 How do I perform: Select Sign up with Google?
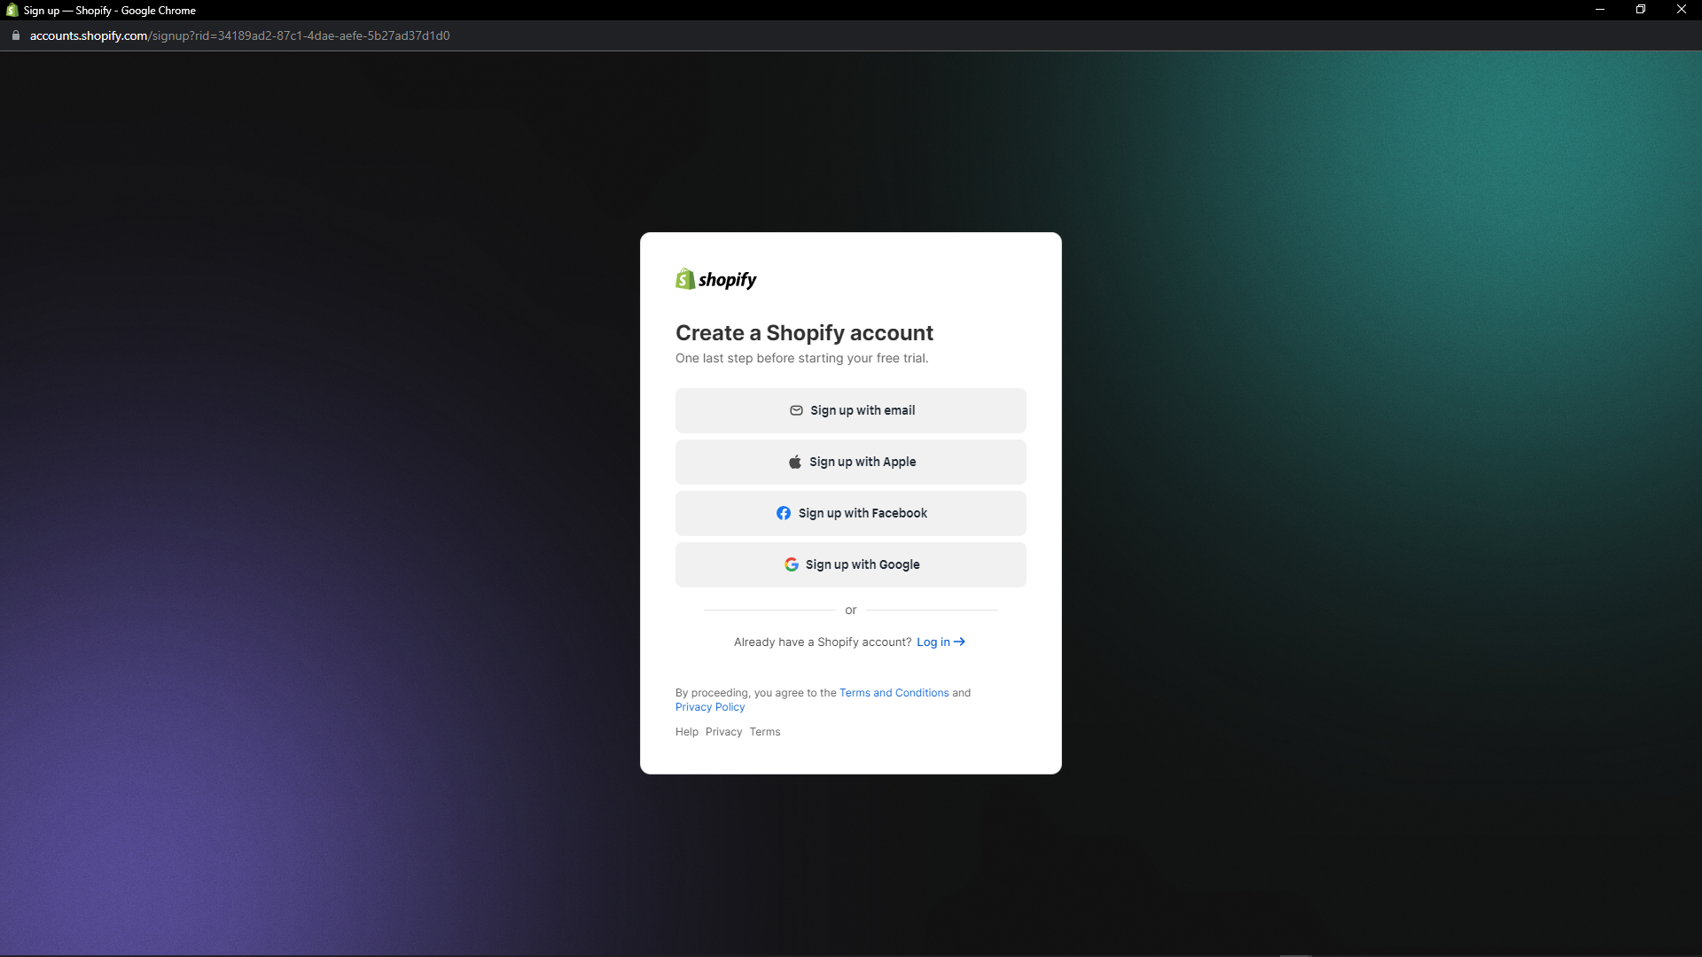[x=850, y=564]
